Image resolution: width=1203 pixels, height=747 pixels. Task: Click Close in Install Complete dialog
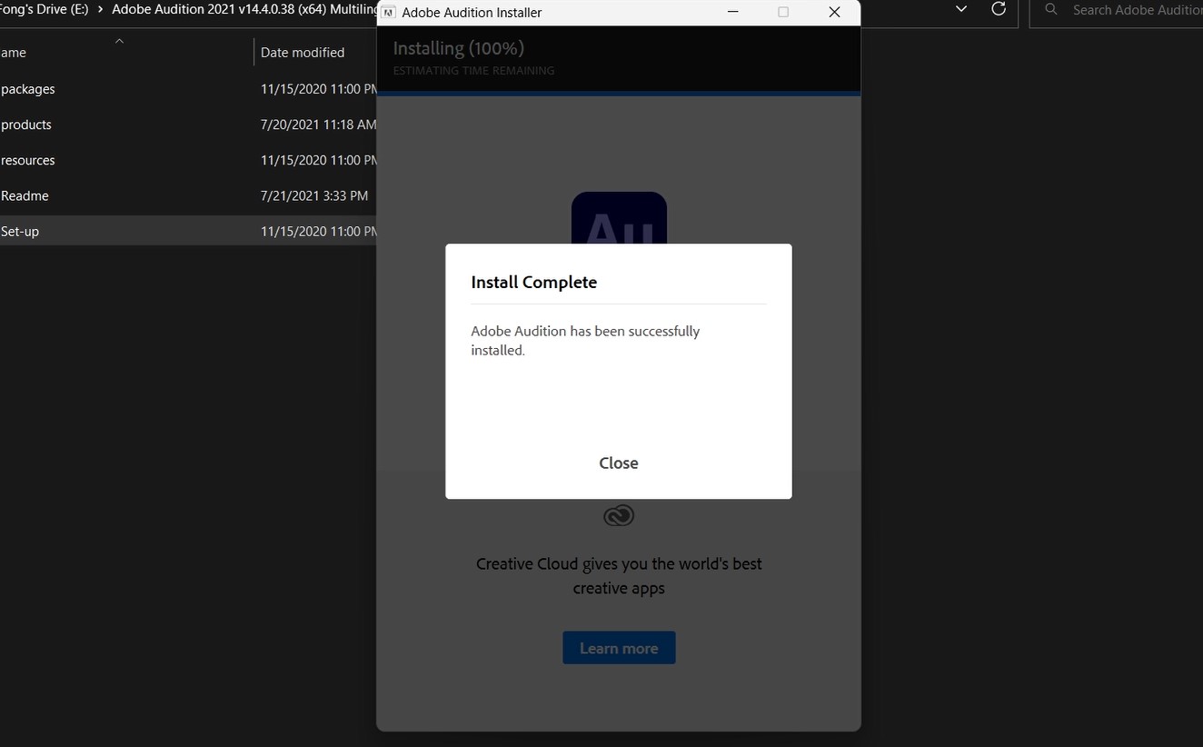click(618, 463)
